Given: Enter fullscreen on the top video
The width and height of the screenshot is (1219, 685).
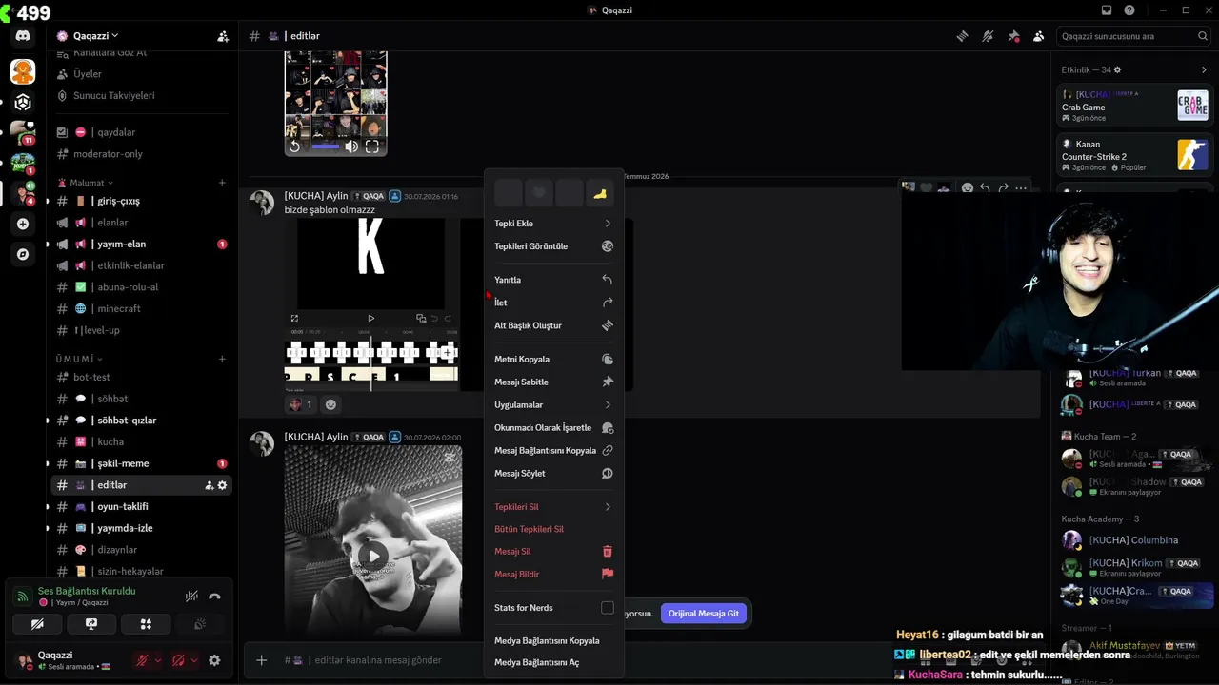Looking at the screenshot, I should (x=372, y=147).
